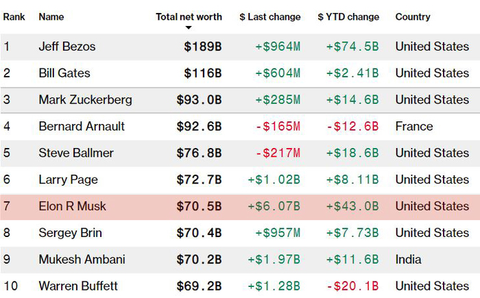Click the sort arrow under Total net worth
The height and width of the screenshot is (298, 480).
189,28
